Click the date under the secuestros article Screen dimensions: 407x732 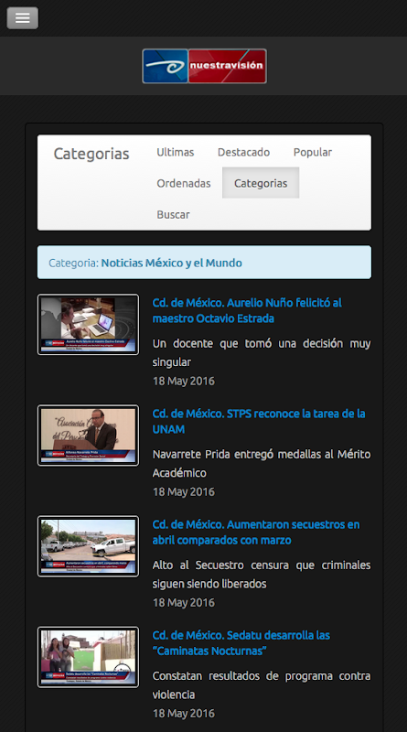184,603
